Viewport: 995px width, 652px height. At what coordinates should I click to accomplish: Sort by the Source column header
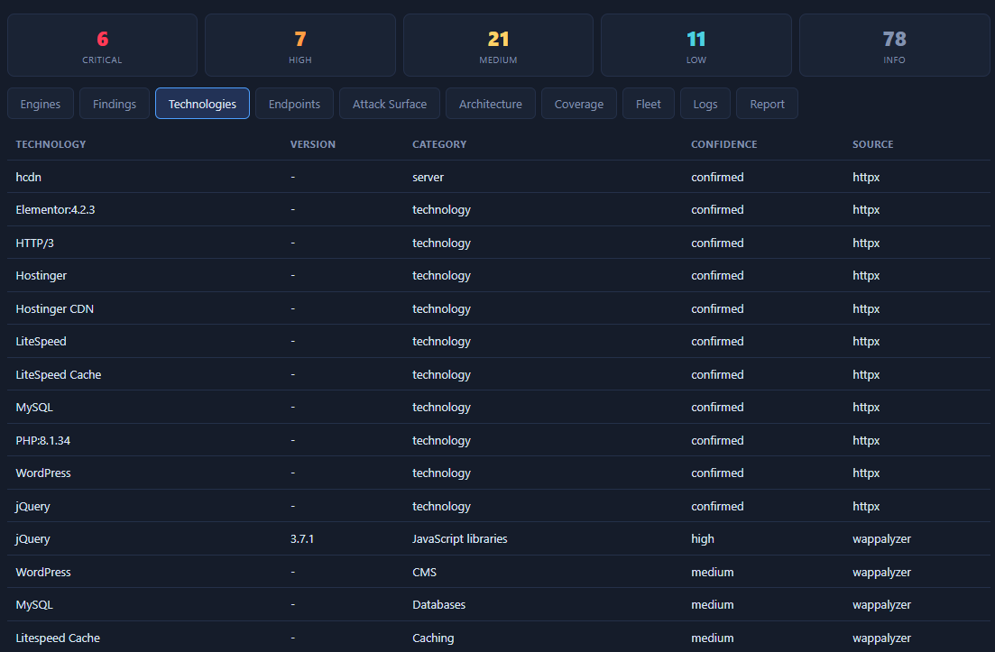pos(872,144)
